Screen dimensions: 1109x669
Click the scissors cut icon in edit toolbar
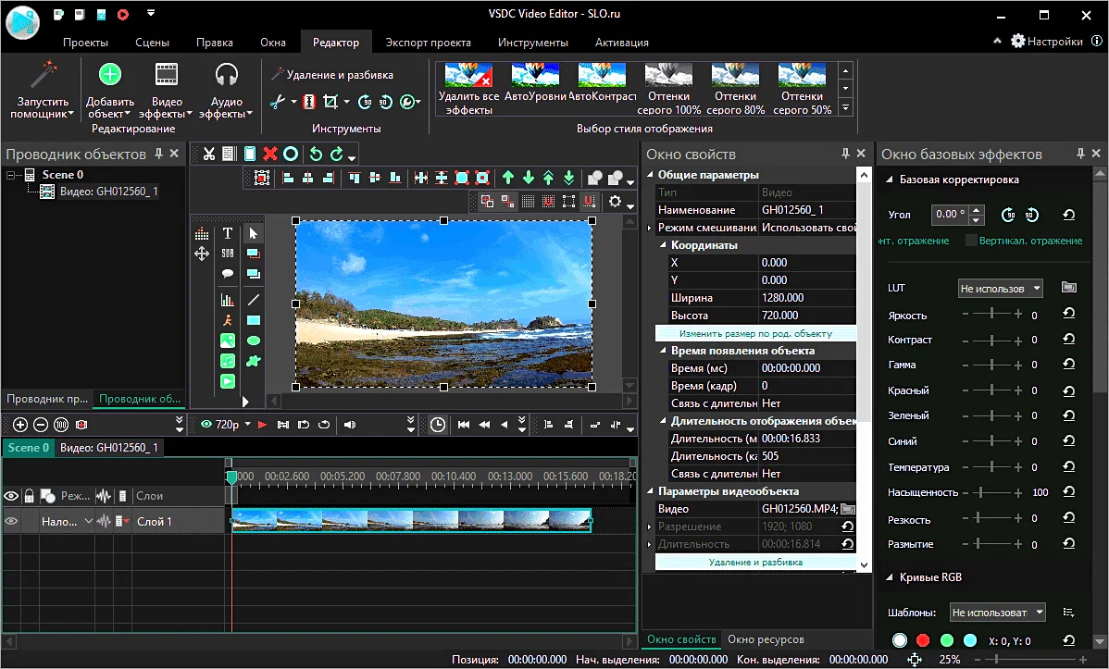208,154
